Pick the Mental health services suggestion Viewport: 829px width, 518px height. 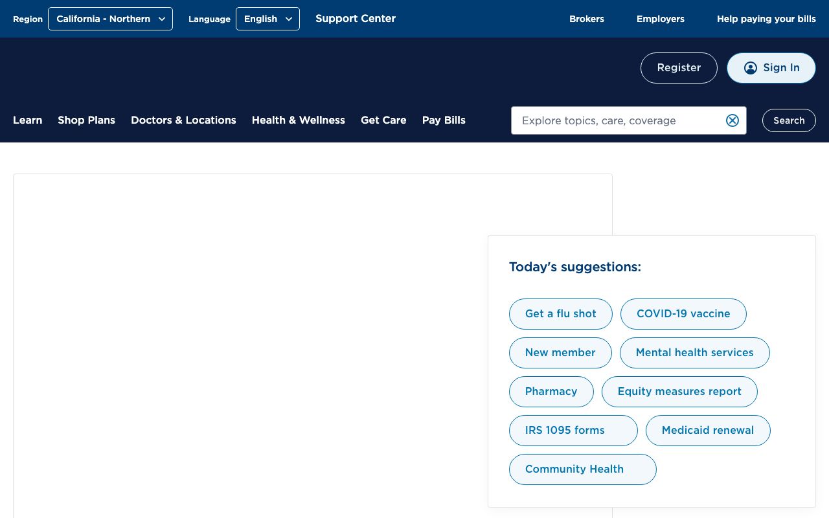(694, 353)
